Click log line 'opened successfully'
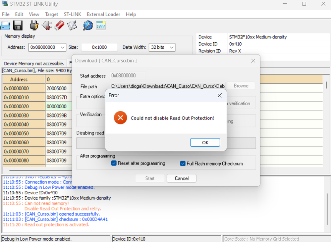 (x=80, y=214)
